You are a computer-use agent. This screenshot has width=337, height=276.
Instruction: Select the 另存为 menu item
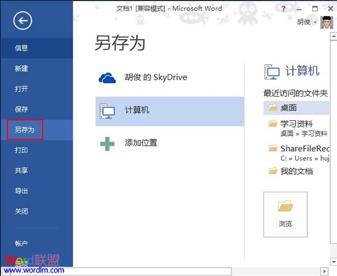25,130
